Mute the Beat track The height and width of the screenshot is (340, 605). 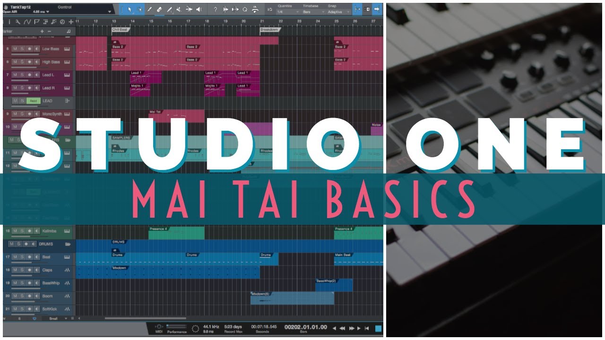tap(15, 257)
